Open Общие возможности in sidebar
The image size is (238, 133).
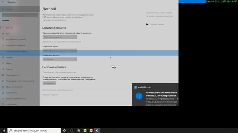[x=20, y=87]
